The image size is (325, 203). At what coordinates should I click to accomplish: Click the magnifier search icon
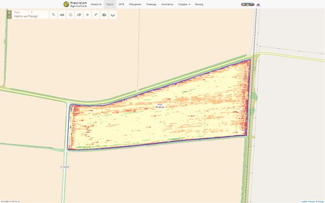[x=53, y=15]
